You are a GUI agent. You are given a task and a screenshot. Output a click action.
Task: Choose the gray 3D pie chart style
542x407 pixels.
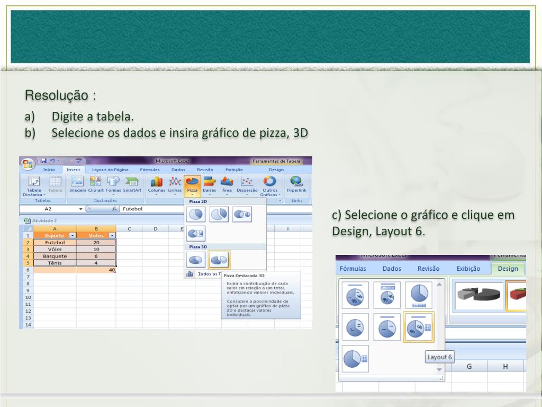click(478, 295)
